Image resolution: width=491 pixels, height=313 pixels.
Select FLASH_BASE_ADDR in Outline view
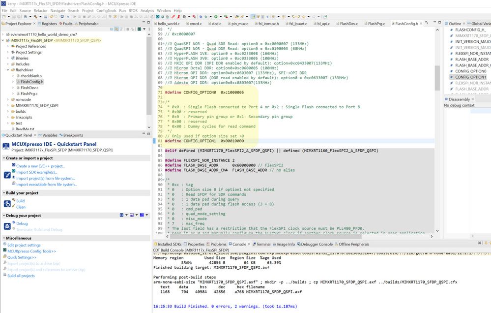click(471, 59)
